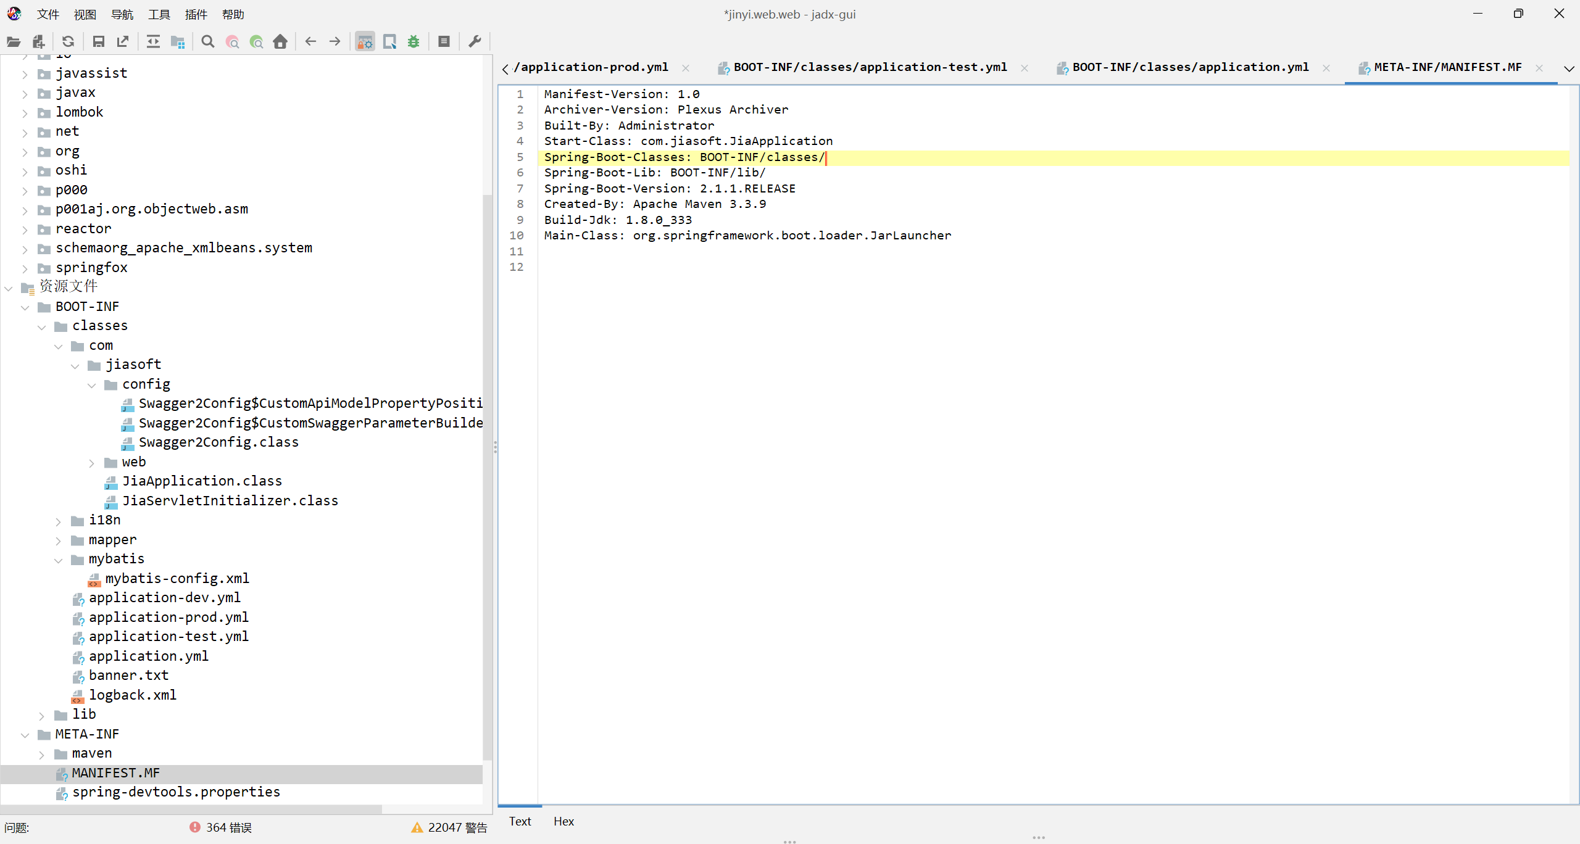This screenshot has width=1580, height=844.
Task: Click the green class search icon
Action: [x=256, y=42]
